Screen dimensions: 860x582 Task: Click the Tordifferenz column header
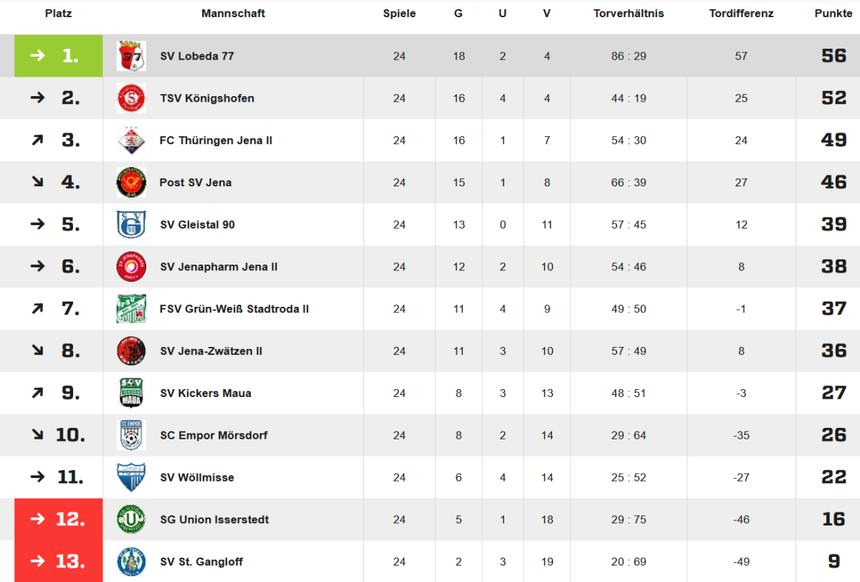pos(741,14)
